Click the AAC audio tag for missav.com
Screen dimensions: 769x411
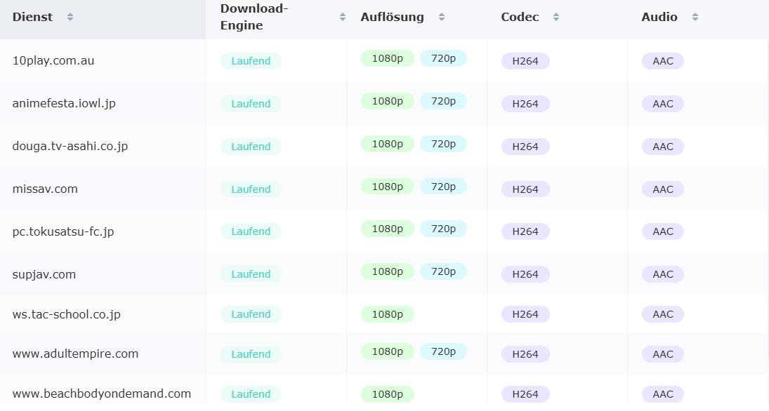coord(662,189)
